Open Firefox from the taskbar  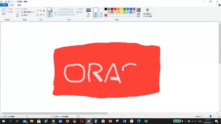coord(67,121)
